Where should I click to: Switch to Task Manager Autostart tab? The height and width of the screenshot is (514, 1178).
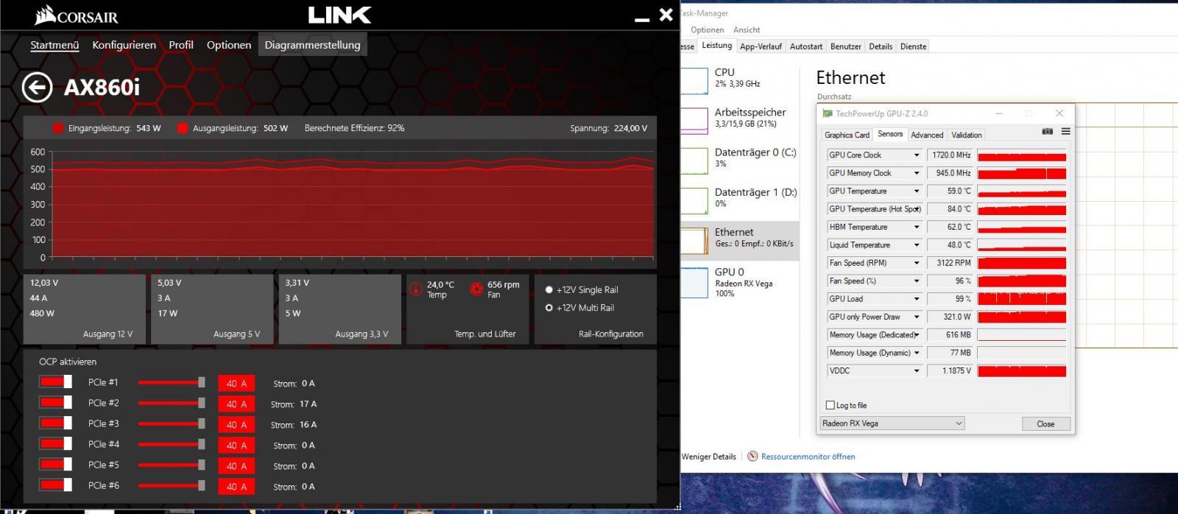[806, 46]
